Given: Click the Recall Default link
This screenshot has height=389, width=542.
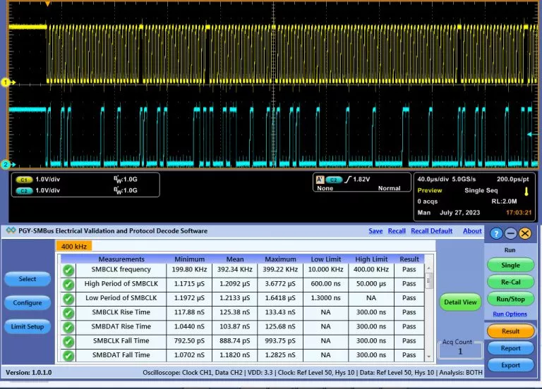Looking at the screenshot, I should [431, 231].
